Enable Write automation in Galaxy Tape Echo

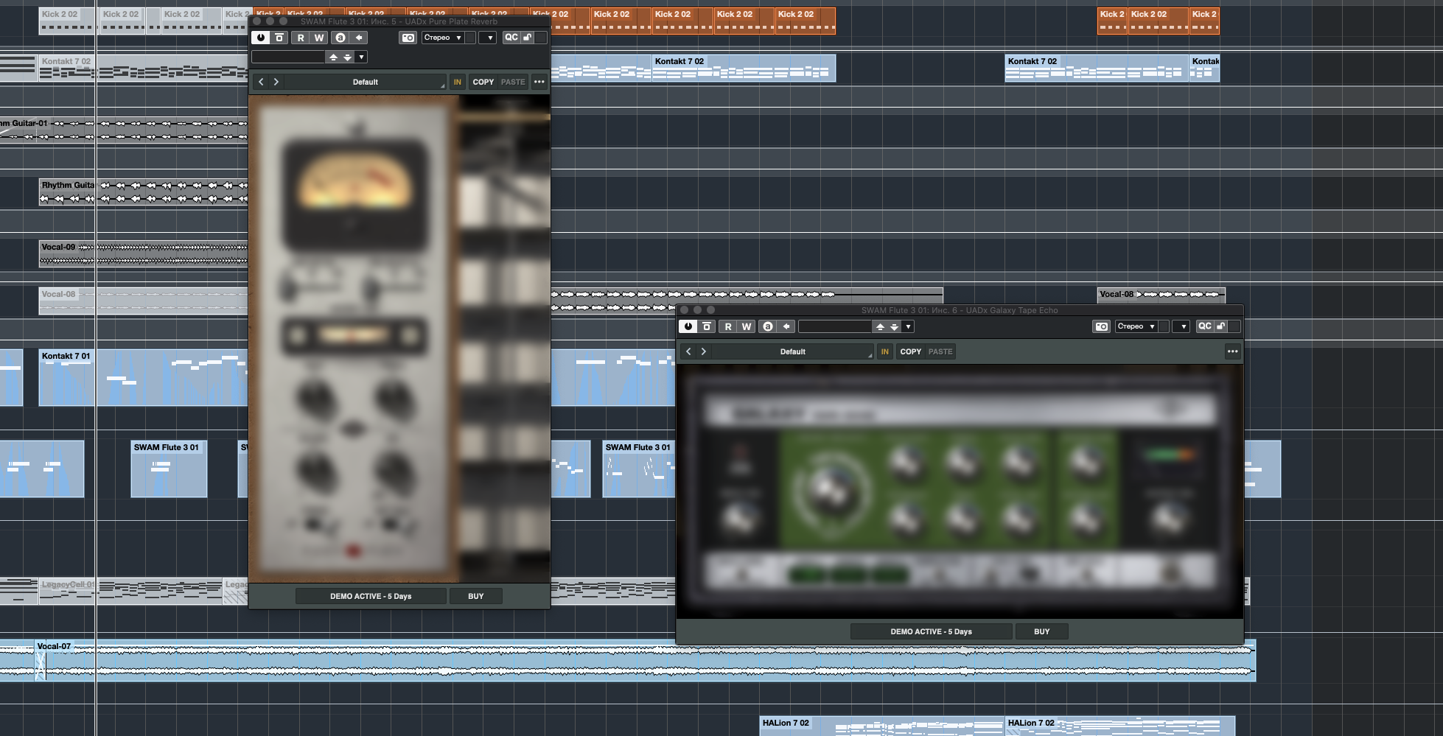point(747,326)
